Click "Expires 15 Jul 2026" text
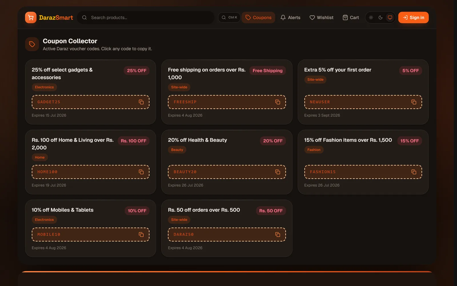457x286 pixels. click(49, 115)
